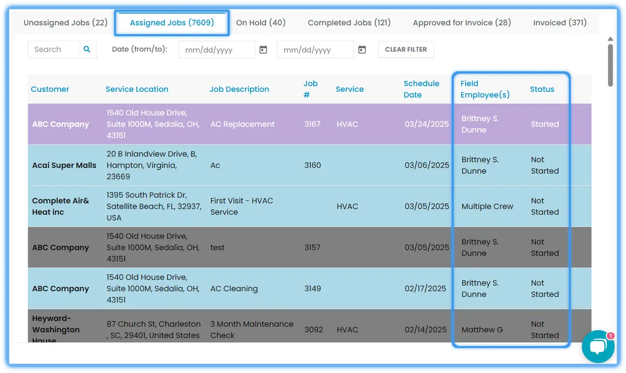Click the to-date mm/dd/yyyy field
The height and width of the screenshot is (373, 626).
pos(315,50)
